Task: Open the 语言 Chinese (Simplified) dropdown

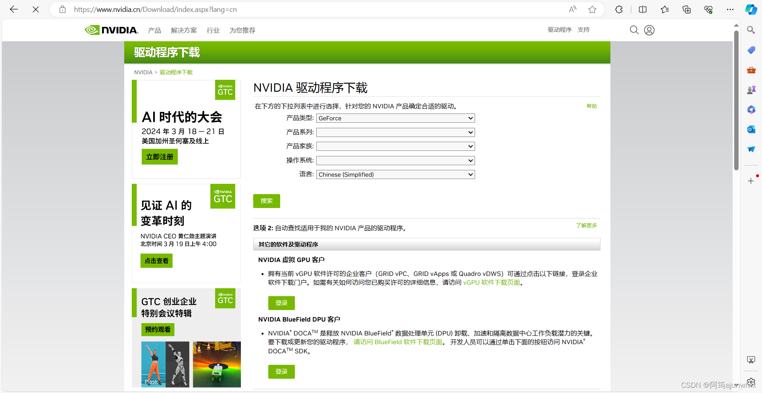Action: (x=395, y=175)
